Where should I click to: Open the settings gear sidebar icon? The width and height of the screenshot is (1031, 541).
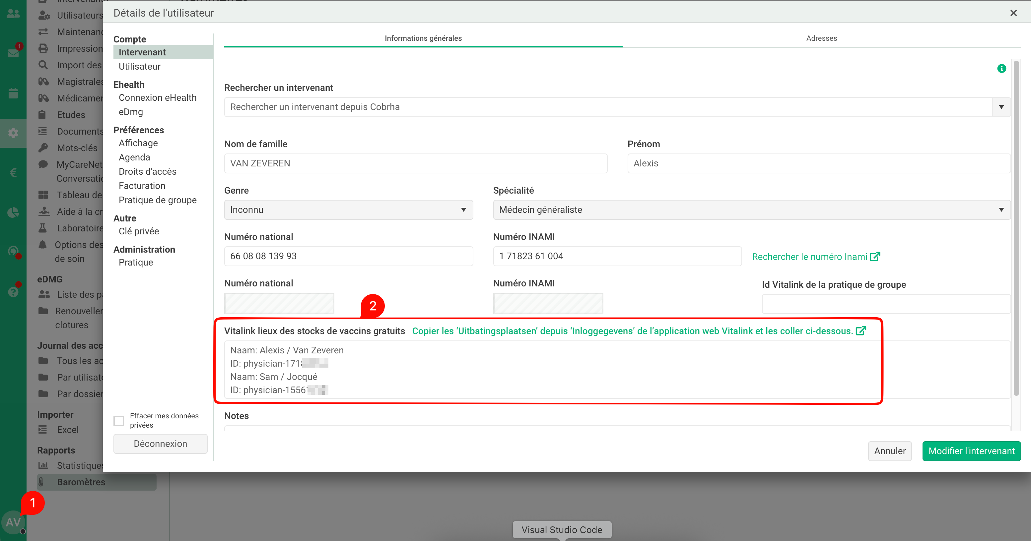tap(13, 133)
